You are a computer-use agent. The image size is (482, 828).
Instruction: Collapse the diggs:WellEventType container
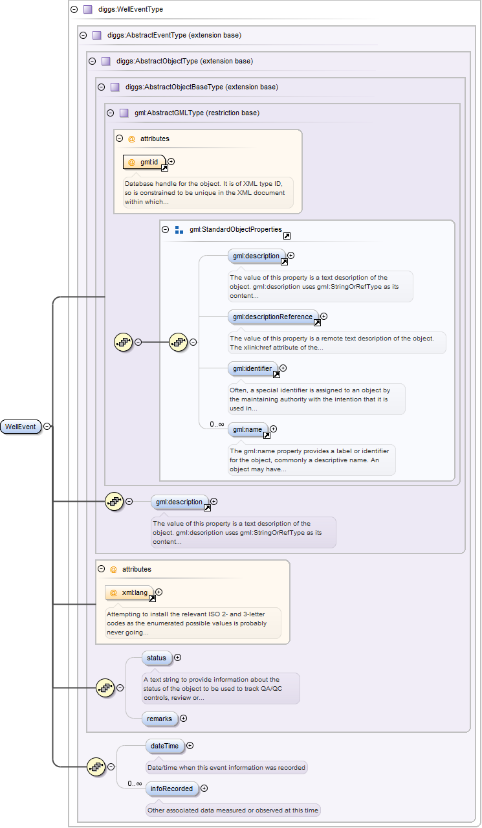pyautogui.click(x=74, y=10)
